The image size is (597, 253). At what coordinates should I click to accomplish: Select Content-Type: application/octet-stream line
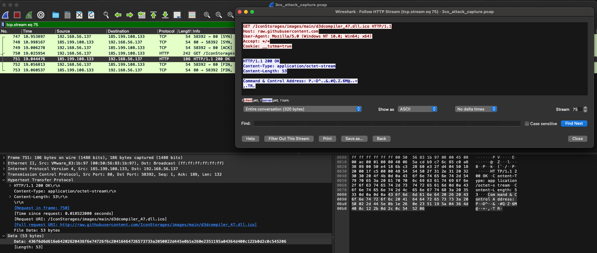(x=65, y=191)
